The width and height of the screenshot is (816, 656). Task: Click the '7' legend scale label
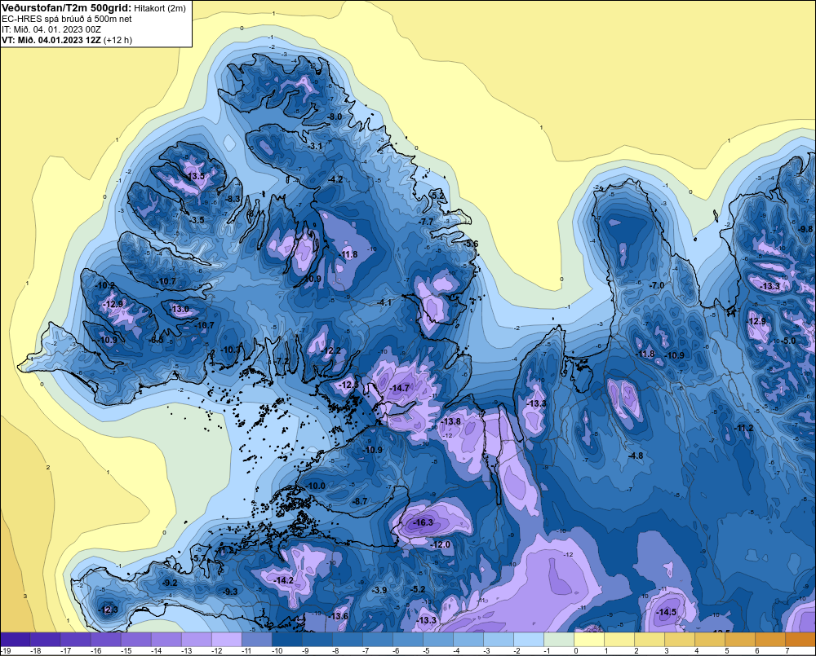tap(787, 650)
